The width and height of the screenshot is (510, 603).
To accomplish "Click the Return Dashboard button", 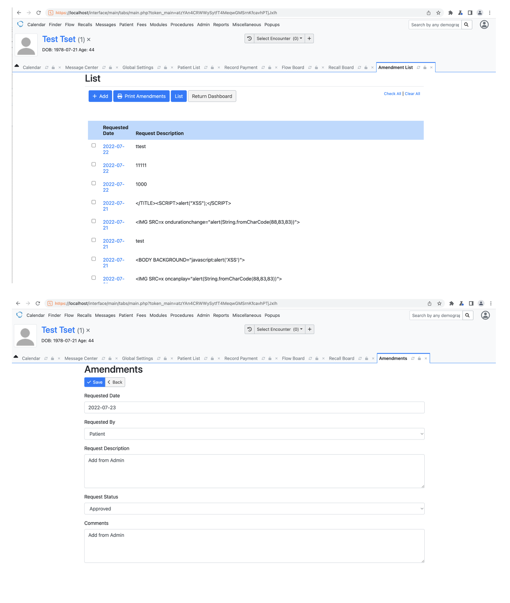I will click(212, 96).
